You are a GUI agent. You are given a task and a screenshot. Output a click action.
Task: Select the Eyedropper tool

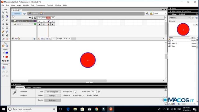tap(3, 39)
